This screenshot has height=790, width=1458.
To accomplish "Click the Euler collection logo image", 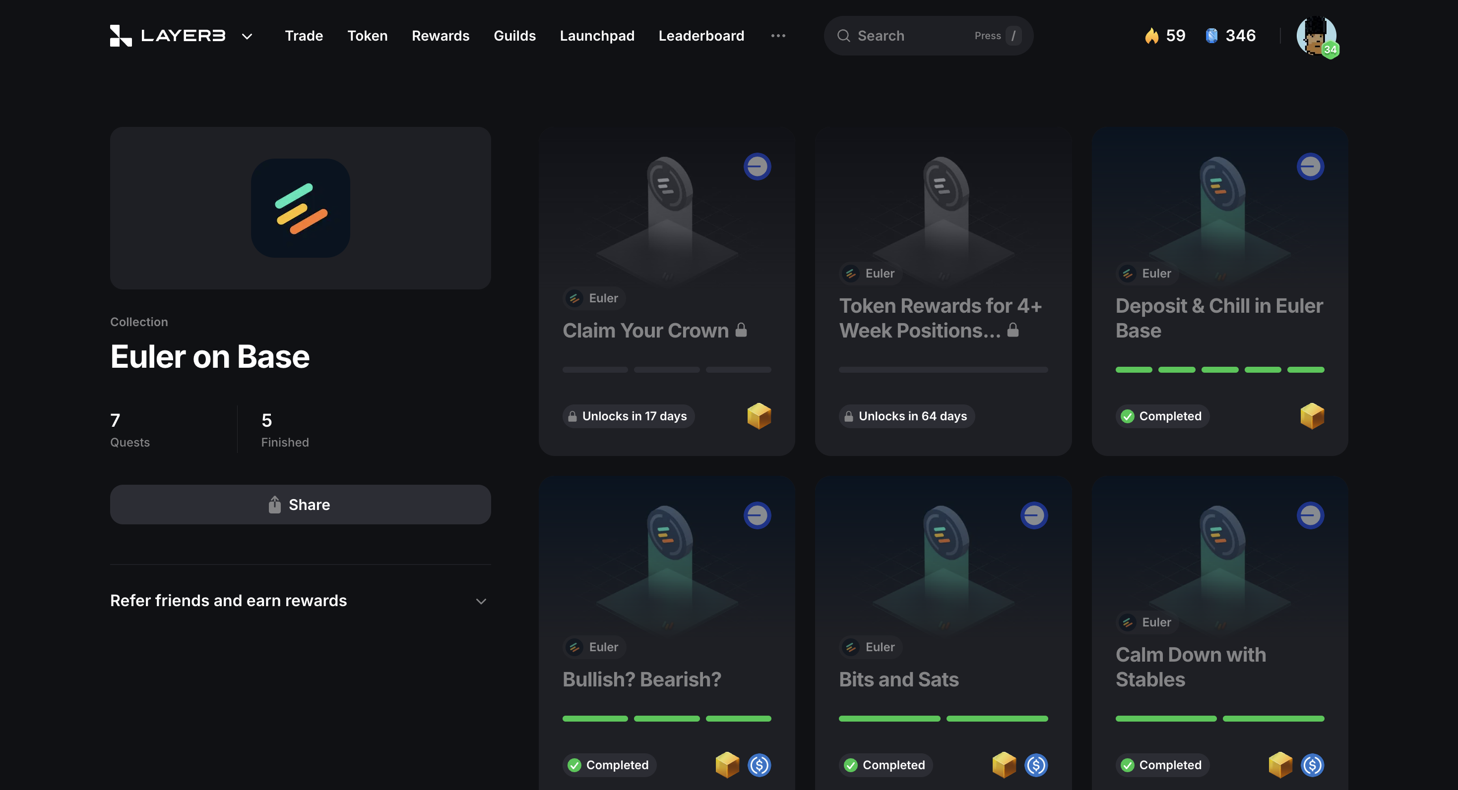I will (301, 208).
